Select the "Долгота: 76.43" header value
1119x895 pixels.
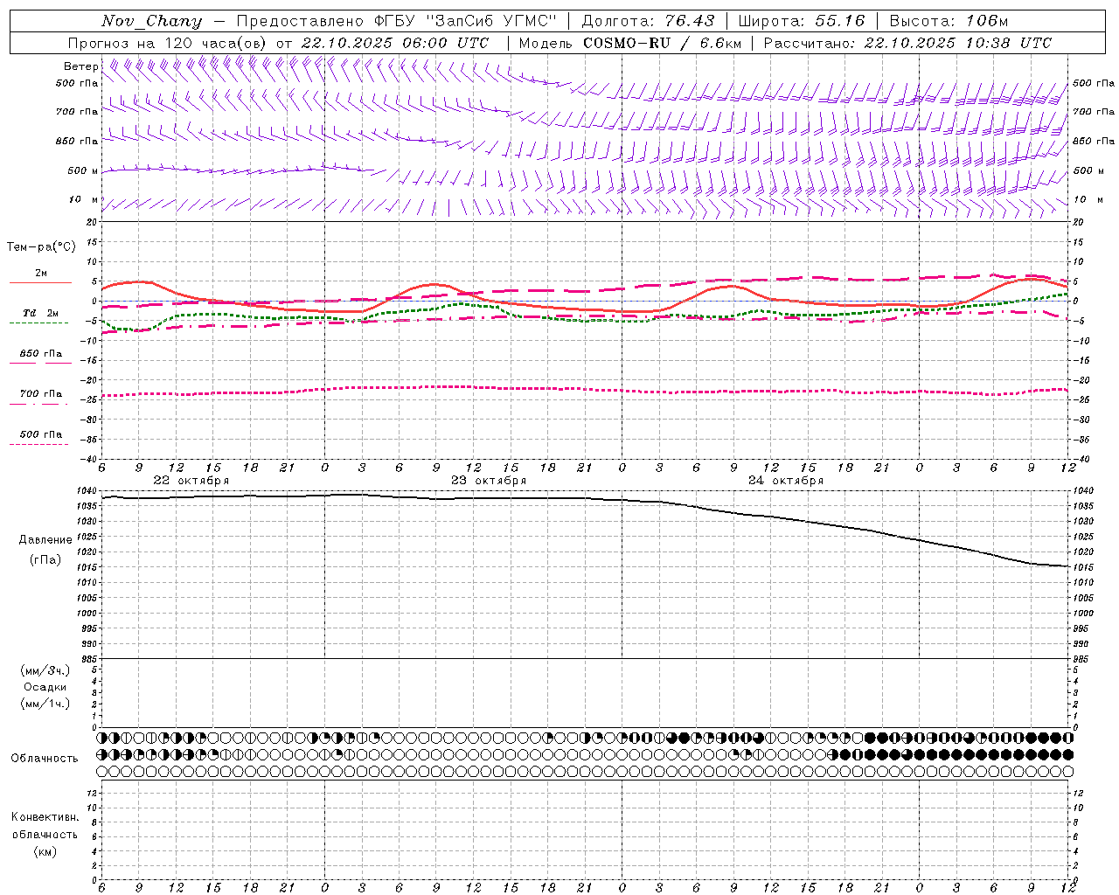(x=648, y=21)
